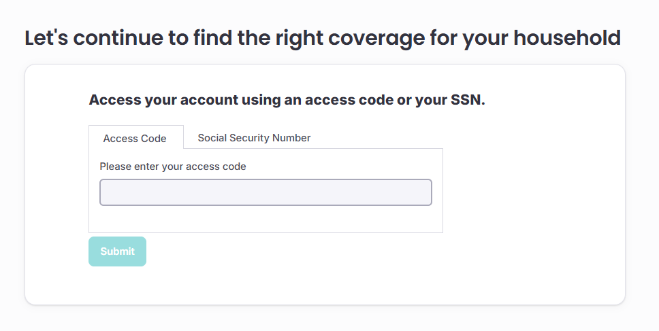The height and width of the screenshot is (331, 659).
Task: Focus the text box under the Access Code tab
Action: coord(266,192)
